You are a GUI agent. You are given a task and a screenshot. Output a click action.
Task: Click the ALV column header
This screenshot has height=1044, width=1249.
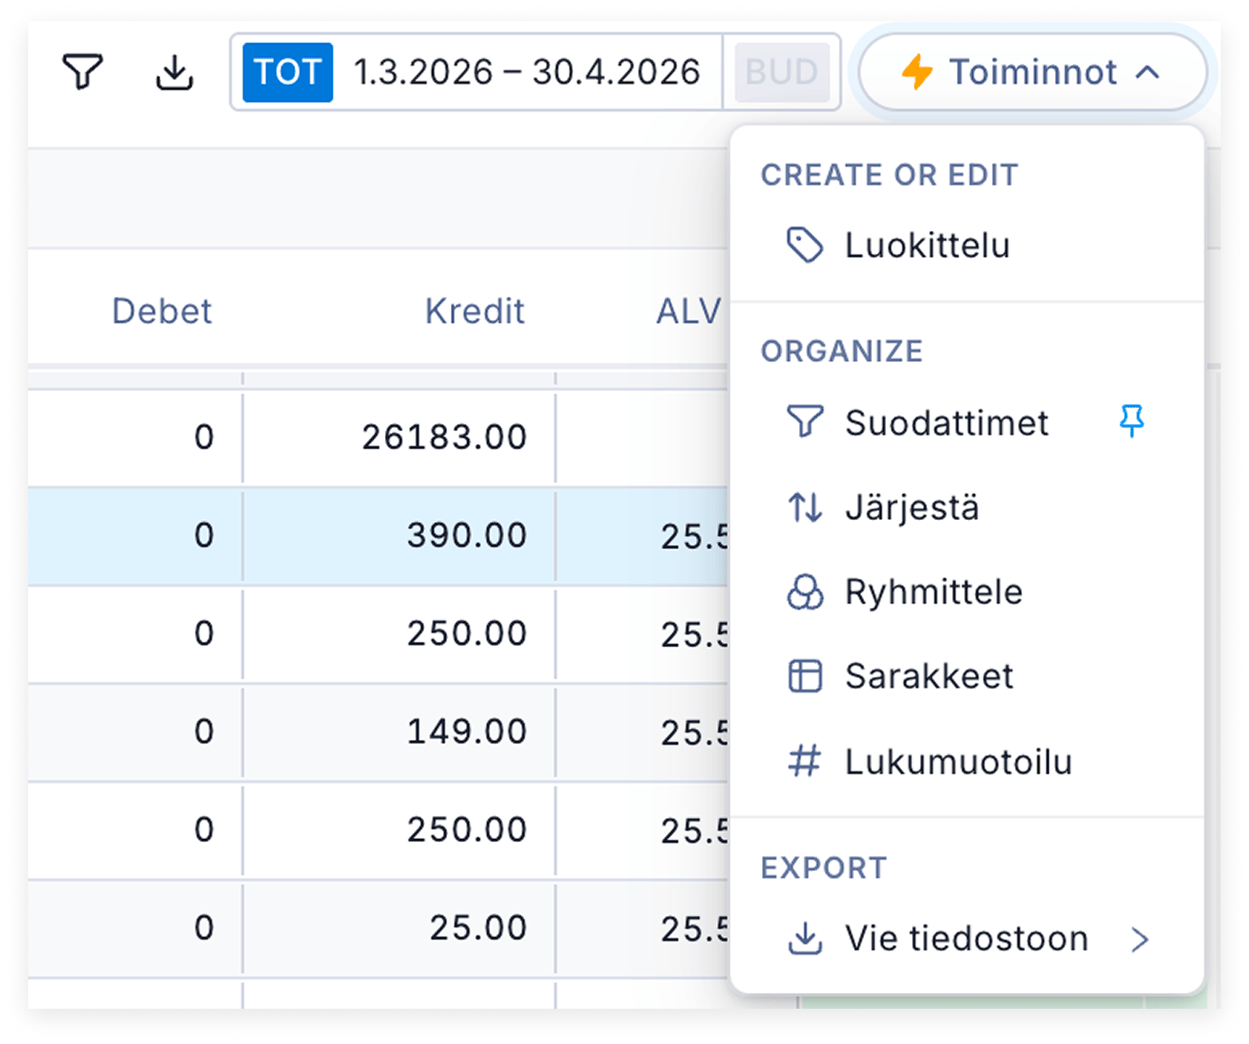tap(688, 311)
